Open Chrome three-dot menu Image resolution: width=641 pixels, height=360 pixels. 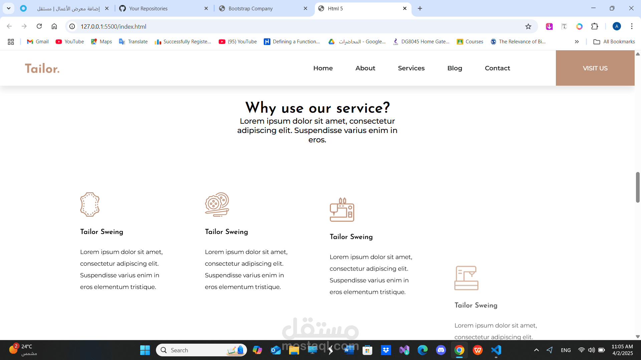pyautogui.click(x=632, y=26)
